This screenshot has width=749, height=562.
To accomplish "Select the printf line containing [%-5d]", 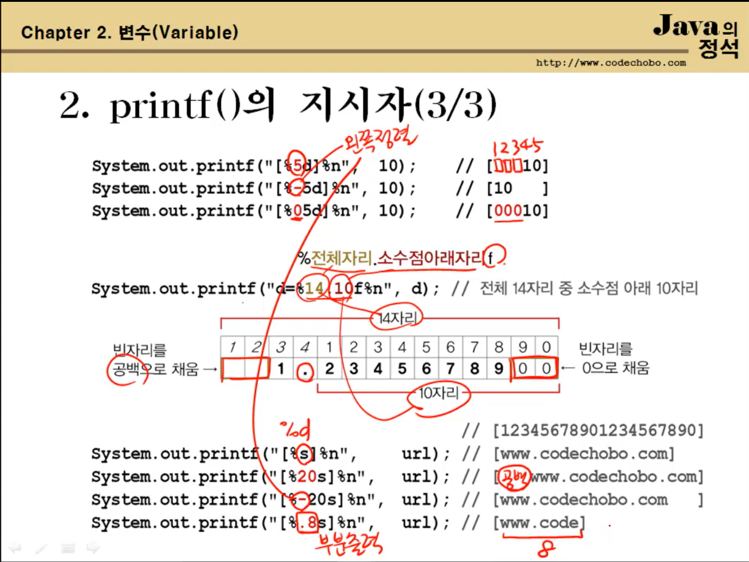I will point(254,189).
